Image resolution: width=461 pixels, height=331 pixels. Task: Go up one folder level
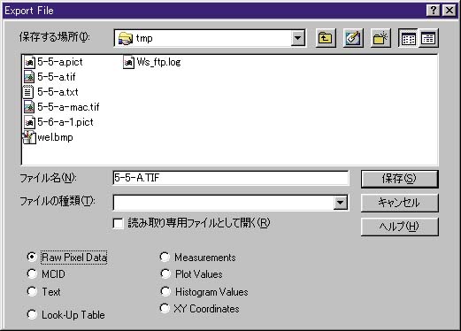(326, 38)
